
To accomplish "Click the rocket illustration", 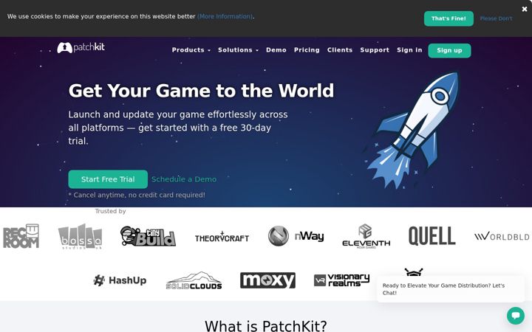I will [x=413, y=131].
